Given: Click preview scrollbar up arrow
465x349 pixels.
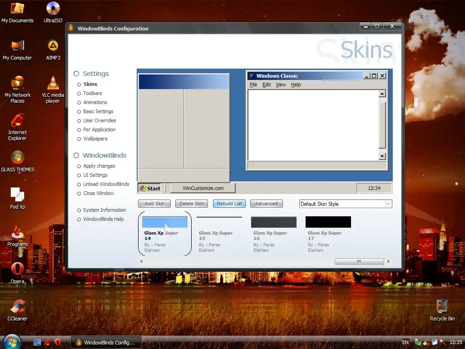Looking at the screenshot, I should [382, 94].
